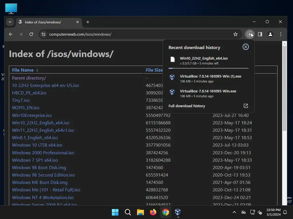Open the notifications bell
This screenshot has height=219, width=293.
point(285,212)
